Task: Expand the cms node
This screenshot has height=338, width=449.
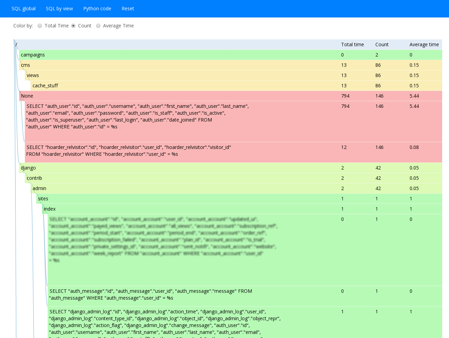Action: 26,65
